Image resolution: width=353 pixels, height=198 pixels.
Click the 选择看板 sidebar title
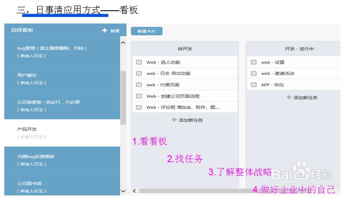[x=22, y=30]
